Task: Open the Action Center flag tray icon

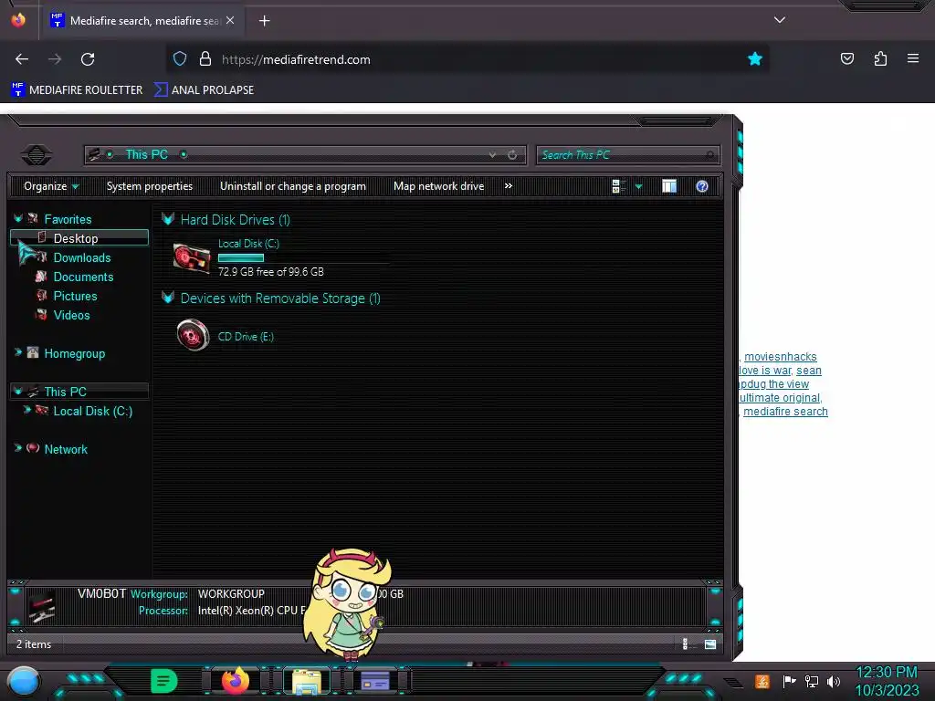Action: pyautogui.click(x=789, y=681)
